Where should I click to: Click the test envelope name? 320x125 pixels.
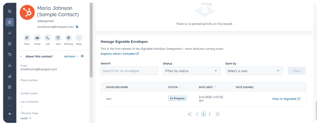pos(109,99)
